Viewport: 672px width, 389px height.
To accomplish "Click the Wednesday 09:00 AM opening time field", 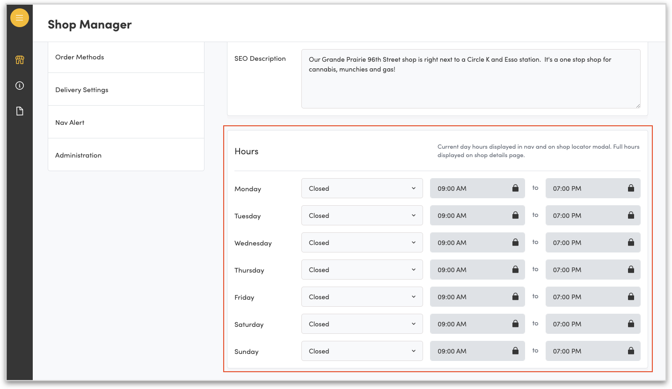I will (x=470, y=243).
